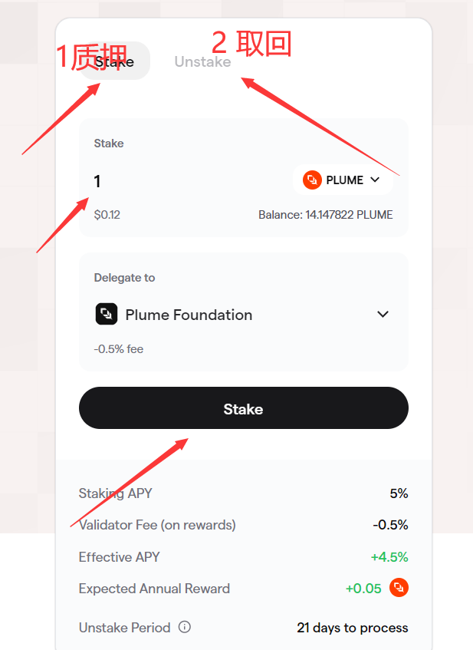
Task: Switch to the Stake tab
Action: [x=115, y=61]
